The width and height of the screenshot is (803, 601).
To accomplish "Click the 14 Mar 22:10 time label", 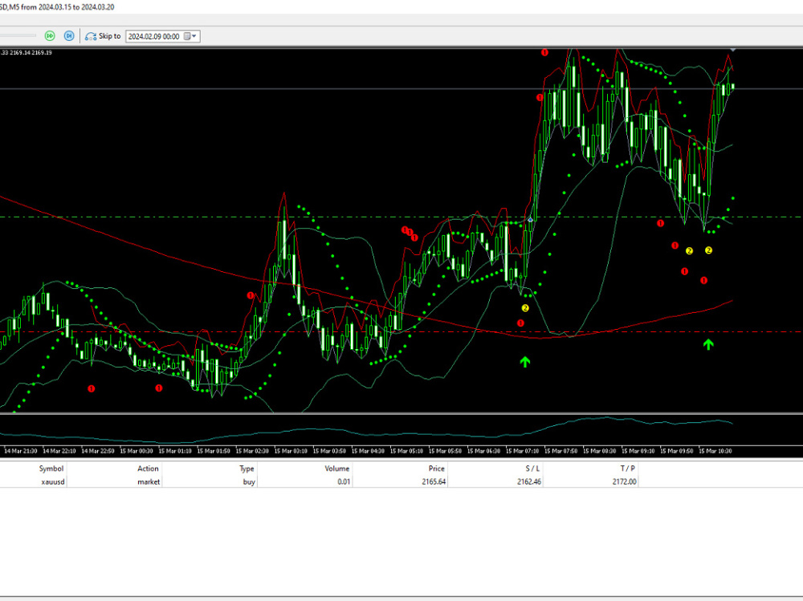I will tap(59, 451).
